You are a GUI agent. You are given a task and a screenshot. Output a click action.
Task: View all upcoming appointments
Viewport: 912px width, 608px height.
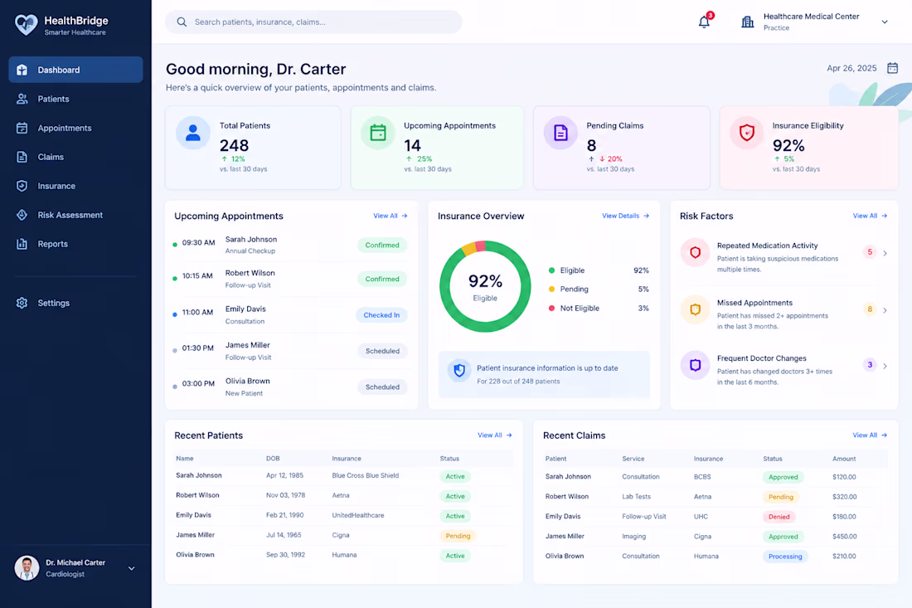pos(391,216)
